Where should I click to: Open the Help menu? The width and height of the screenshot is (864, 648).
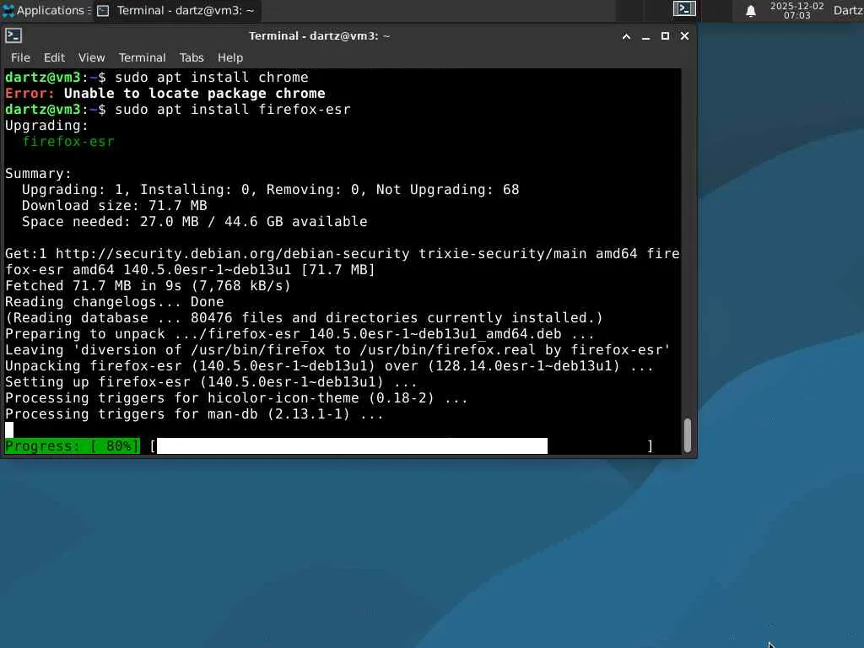[x=229, y=57]
